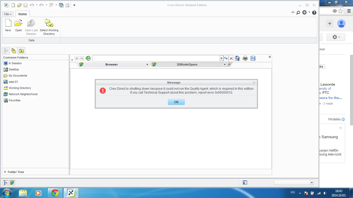Switch to the 3DModelSpace tab

pyautogui.click(x=187, y=64)
